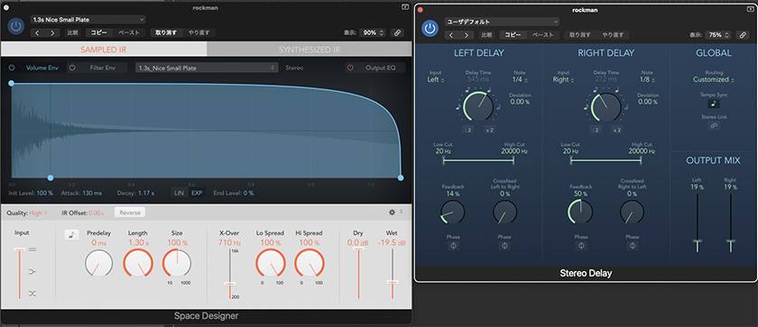Click the Size knob
The image size is (758, 327).
coord(177,263)
